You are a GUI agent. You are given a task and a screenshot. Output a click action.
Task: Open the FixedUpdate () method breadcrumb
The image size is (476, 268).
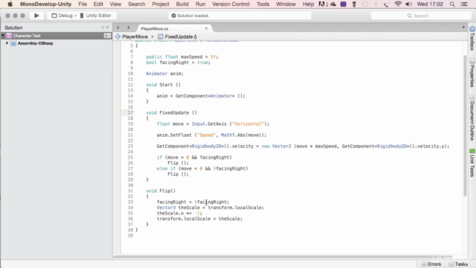[177, 36]
